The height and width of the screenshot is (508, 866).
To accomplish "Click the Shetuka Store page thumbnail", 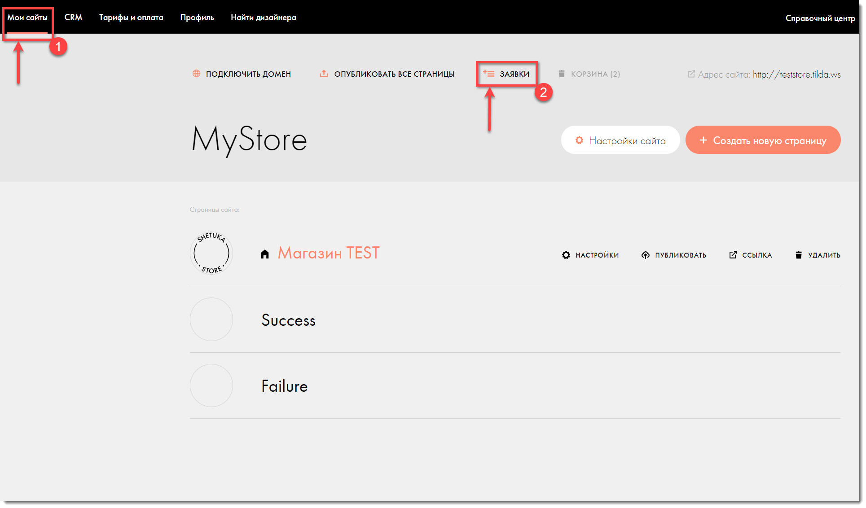I will [x=211, y=253].
